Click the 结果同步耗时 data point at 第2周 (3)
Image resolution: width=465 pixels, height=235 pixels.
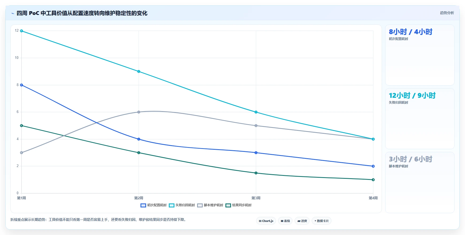point(139,153)
